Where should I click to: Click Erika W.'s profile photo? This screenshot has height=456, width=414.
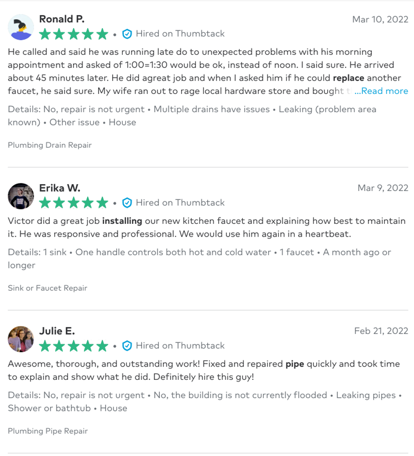tap(21, 196)
